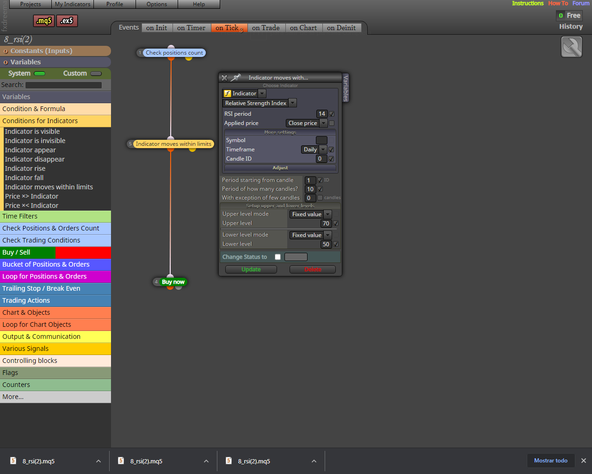Click the Buy / Sell category bar

(55, 252)
